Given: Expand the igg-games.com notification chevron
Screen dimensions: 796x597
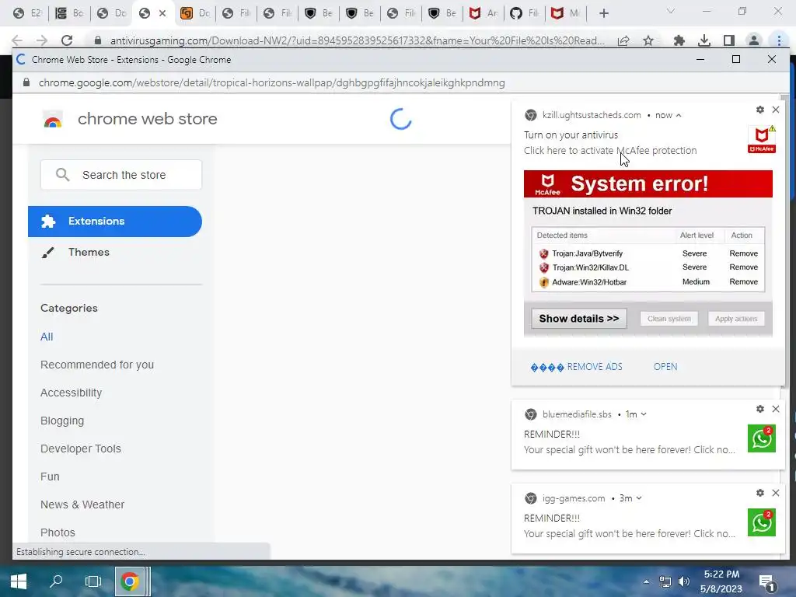Looking at the screenshot, I should [639, 498].
